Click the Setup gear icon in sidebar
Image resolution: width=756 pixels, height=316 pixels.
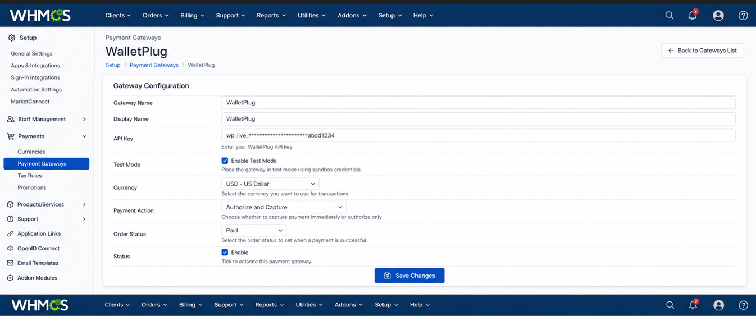point(12,38)
